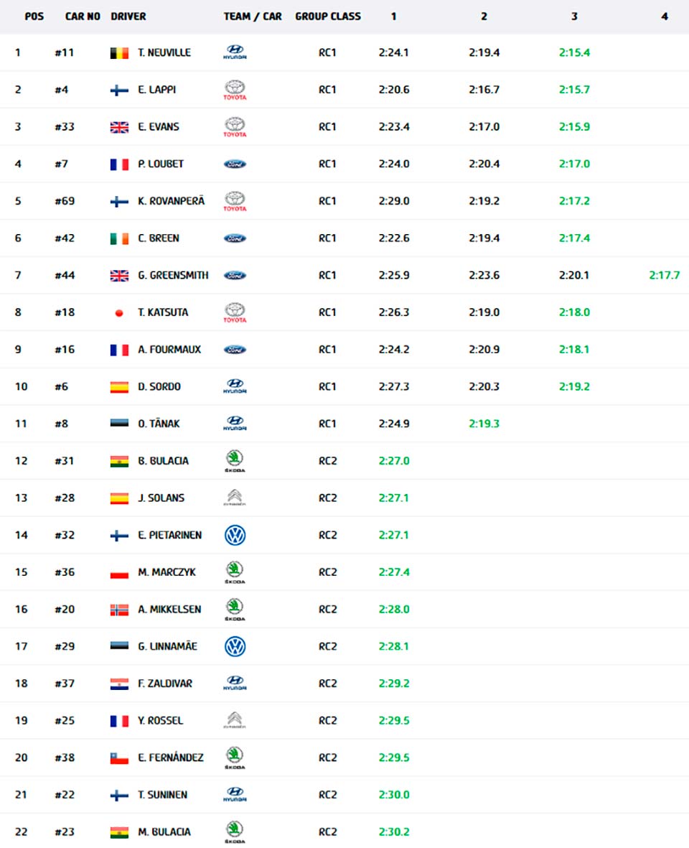Click the Volkswagen logo in Pietarinen's row
Screen dimensions: 689x848
235,535
